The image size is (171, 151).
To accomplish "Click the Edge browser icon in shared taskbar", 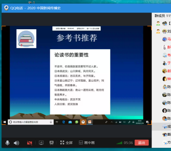I will point(64,122).
